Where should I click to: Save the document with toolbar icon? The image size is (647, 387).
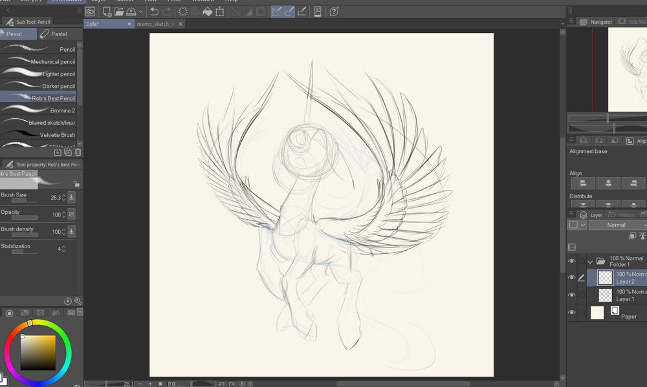pos(131,12)
